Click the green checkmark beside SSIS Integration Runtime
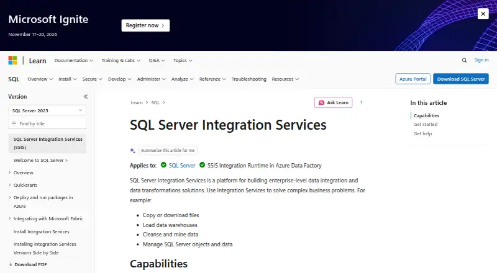497x273 pixels. (202, 165)
